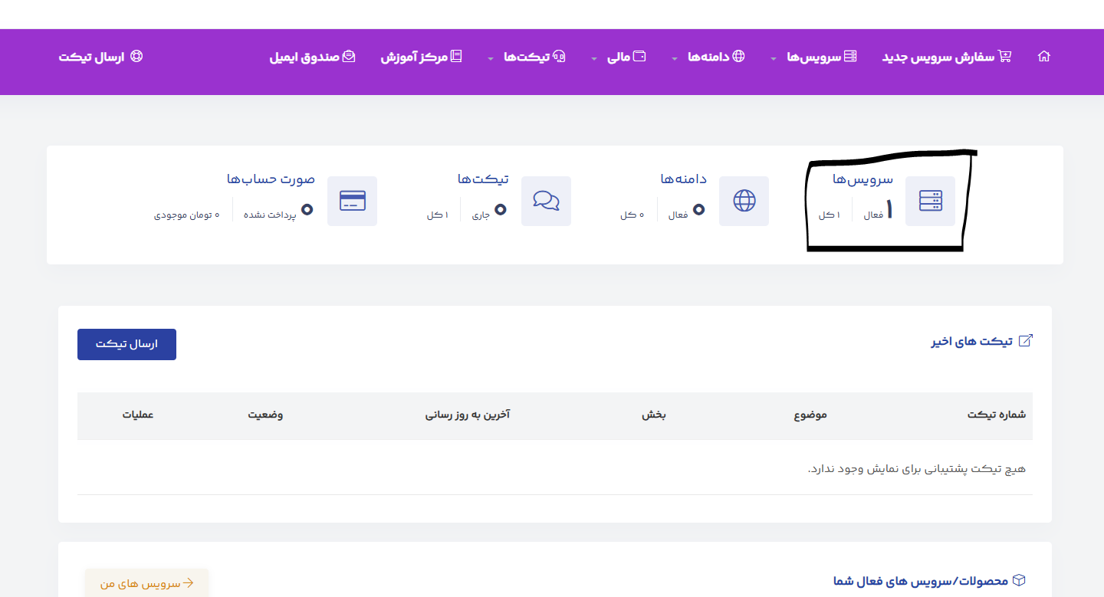Go to the home icon in navbar
The height and width of the screenshot is (597, 1104).
click(x=1043, y=57)
